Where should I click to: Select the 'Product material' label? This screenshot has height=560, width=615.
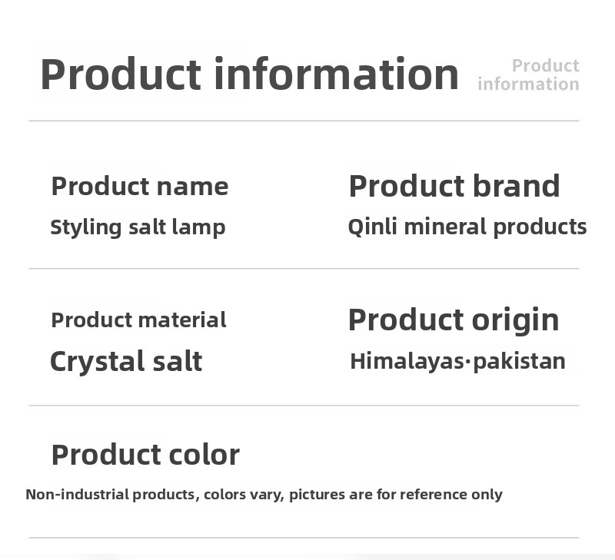[138, 320]
